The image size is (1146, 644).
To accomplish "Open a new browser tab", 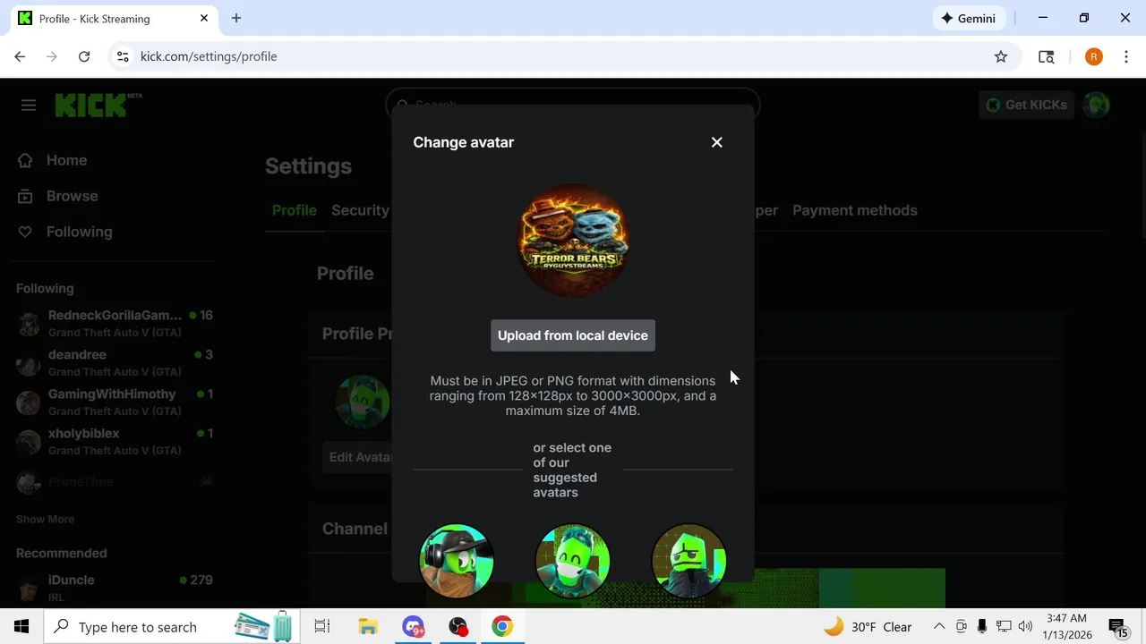I will (236, 18).
